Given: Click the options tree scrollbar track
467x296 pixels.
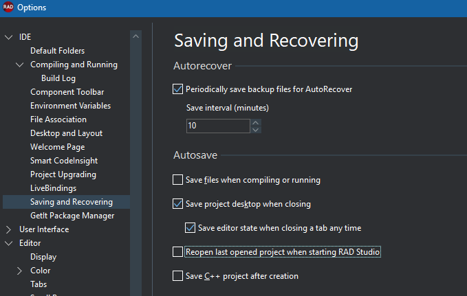Looking at the screenshot, I should pos(135,169).
